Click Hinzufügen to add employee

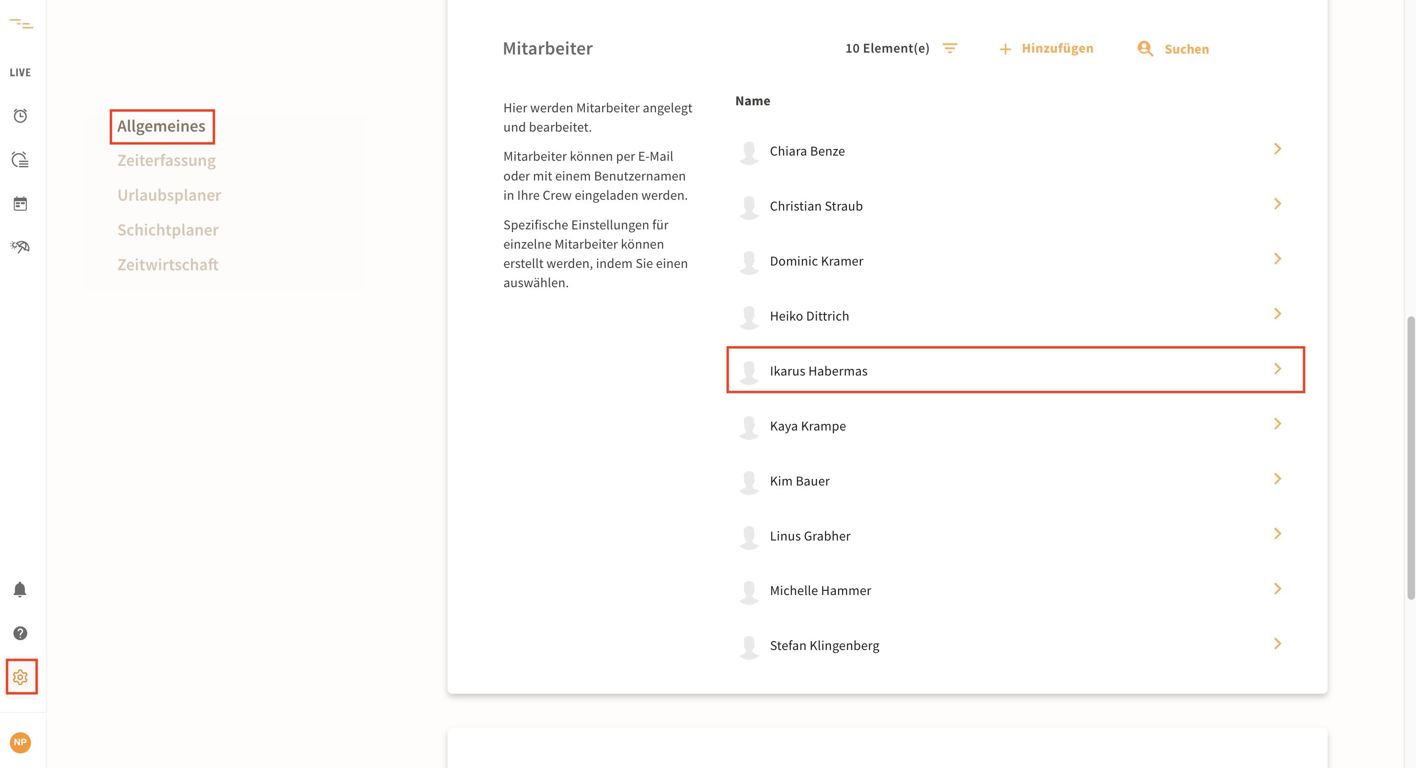coord(1046,48)
